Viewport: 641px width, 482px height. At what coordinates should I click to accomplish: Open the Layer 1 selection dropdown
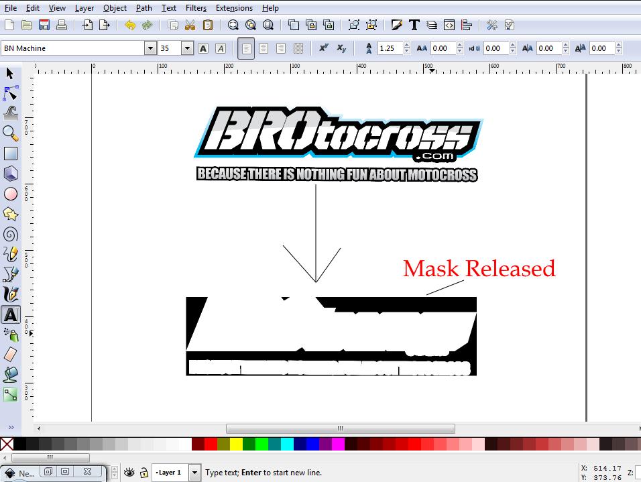point(194,473)
